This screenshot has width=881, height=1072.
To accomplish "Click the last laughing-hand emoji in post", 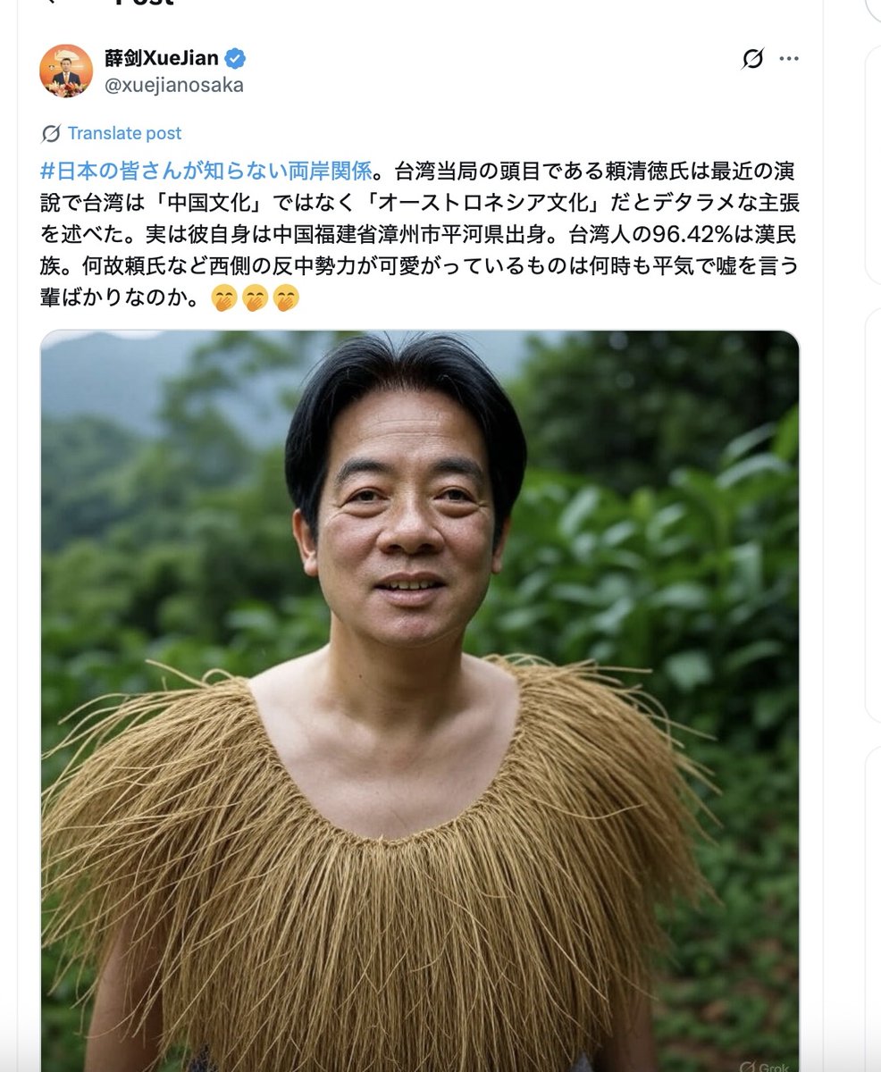I will pyautogui.click(x=285, y=298).
